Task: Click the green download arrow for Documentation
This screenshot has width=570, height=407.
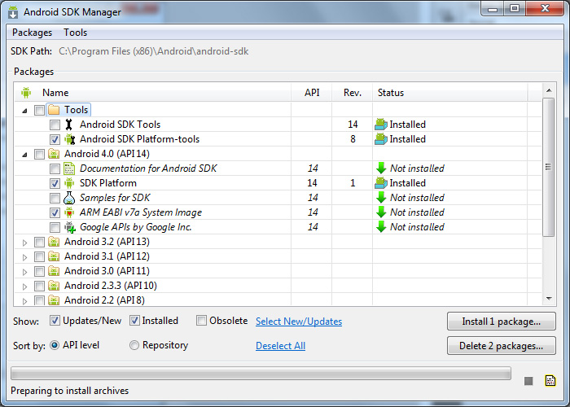Action: coord(381,168)
